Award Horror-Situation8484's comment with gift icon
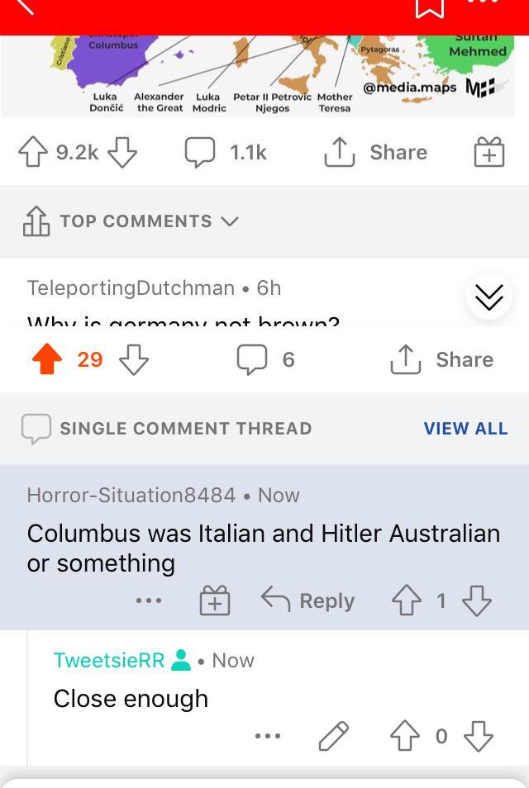Screen dimensions: 529x788 pos(215,600)
